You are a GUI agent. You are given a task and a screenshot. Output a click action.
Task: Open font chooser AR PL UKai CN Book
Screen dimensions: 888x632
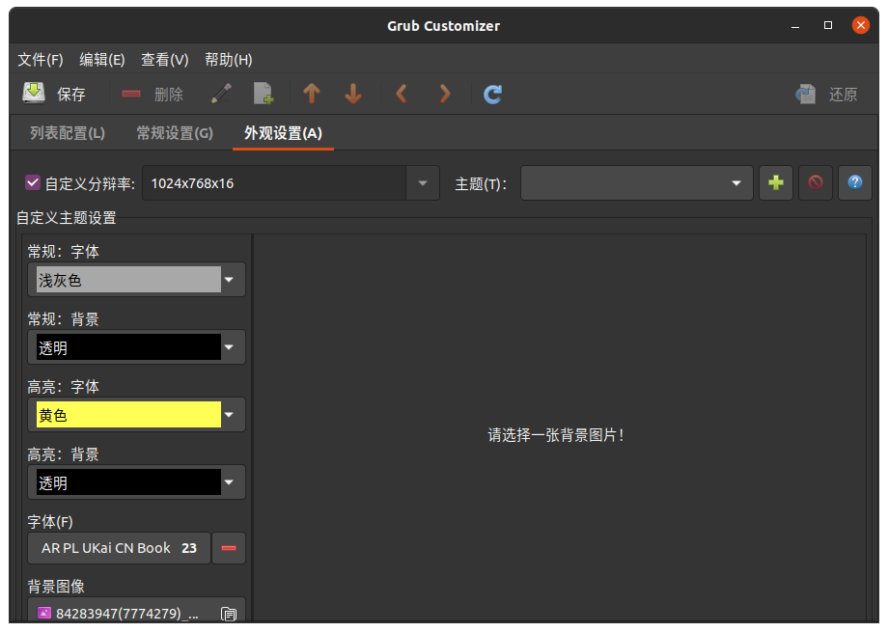tap(119, 548)
